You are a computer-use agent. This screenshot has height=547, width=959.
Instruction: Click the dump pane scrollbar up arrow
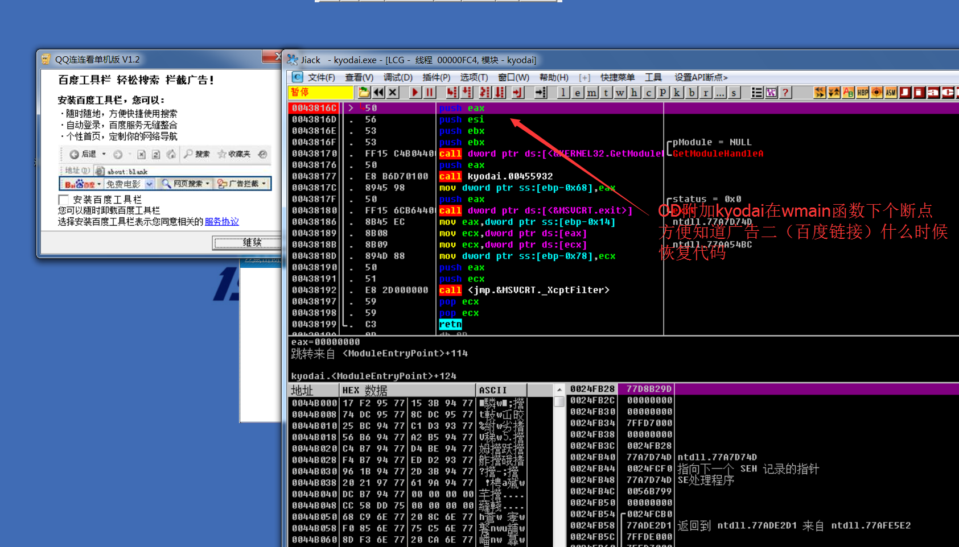click(559, 390)
